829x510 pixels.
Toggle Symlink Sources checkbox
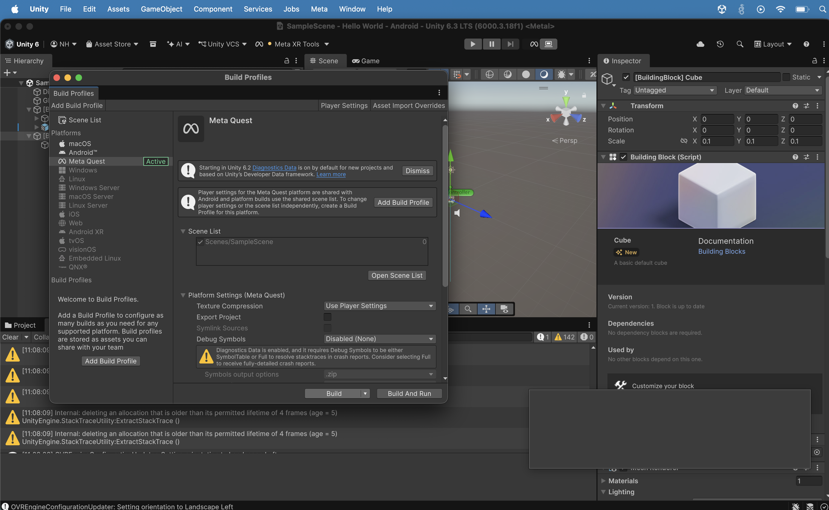pyautogui.click(x=327, y=328)
